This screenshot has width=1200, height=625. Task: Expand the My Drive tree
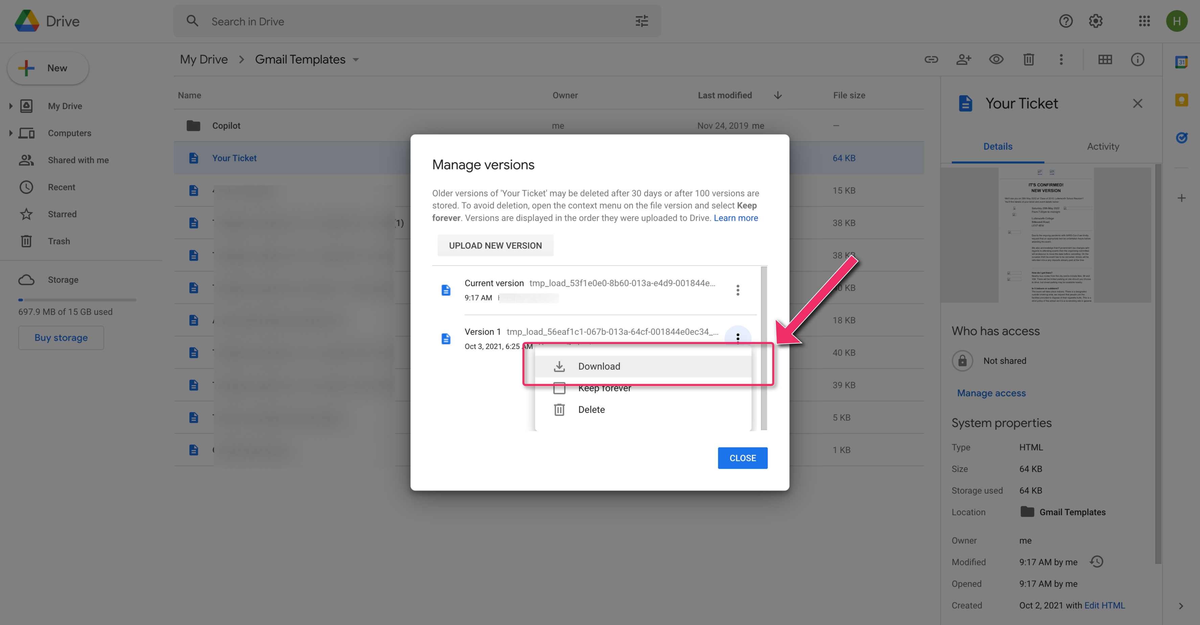11,106
